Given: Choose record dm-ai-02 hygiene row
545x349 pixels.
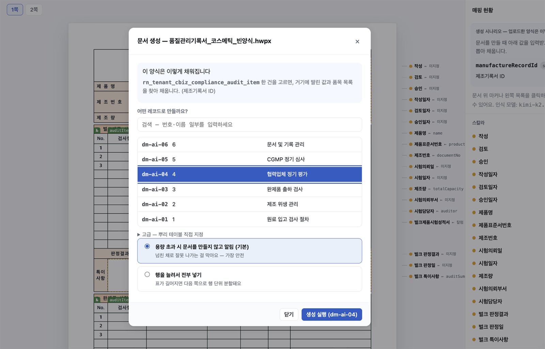Looking at the screenshot, I should point(249,204).
